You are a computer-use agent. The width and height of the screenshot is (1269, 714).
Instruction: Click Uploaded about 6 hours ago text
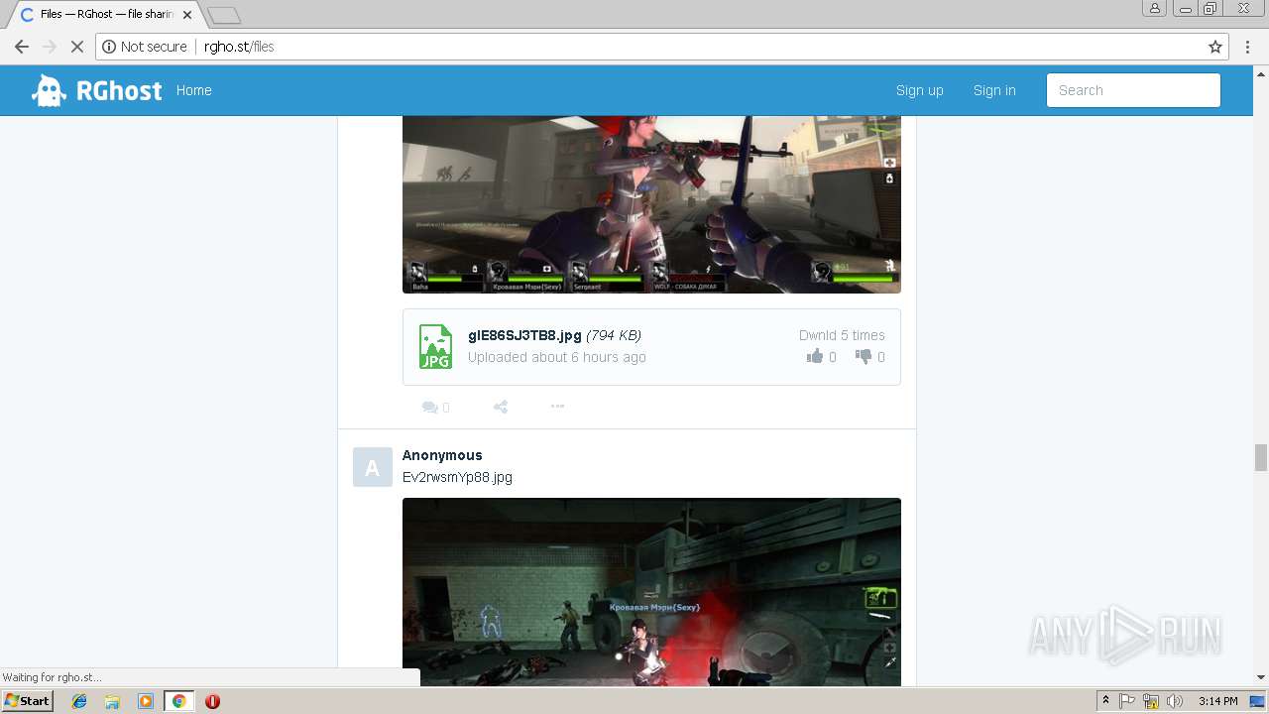pyautogui.click(x=556, y=357)
